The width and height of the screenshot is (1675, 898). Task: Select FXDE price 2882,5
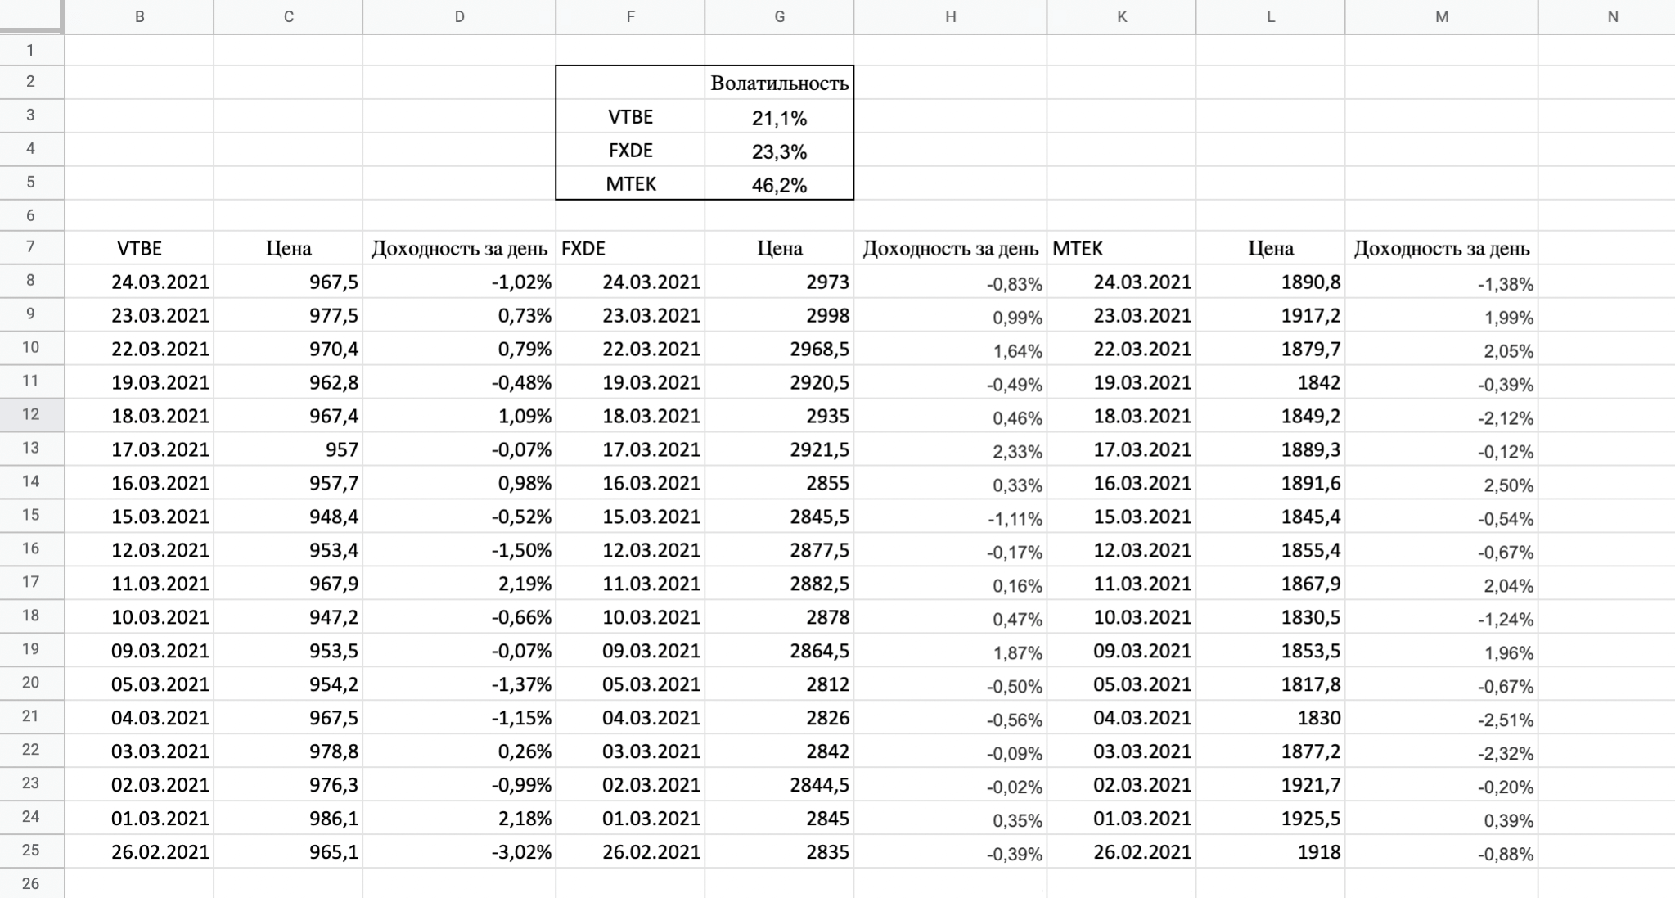[x=779, y=584]
